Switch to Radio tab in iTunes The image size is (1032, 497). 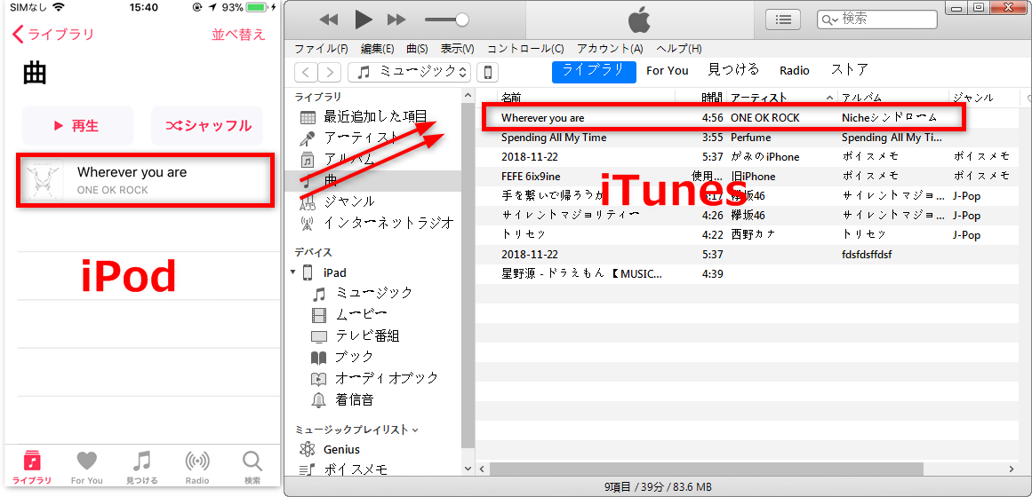795,71
